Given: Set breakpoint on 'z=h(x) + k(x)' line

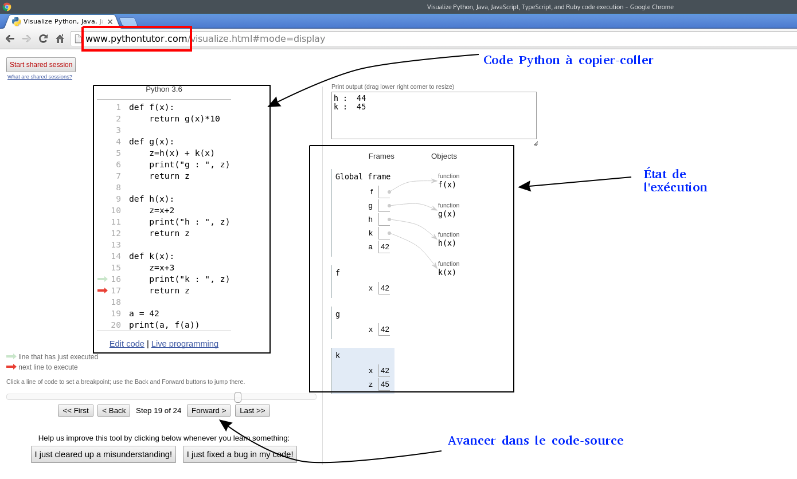Looking at the screenshot, I should tap(182, 153).
